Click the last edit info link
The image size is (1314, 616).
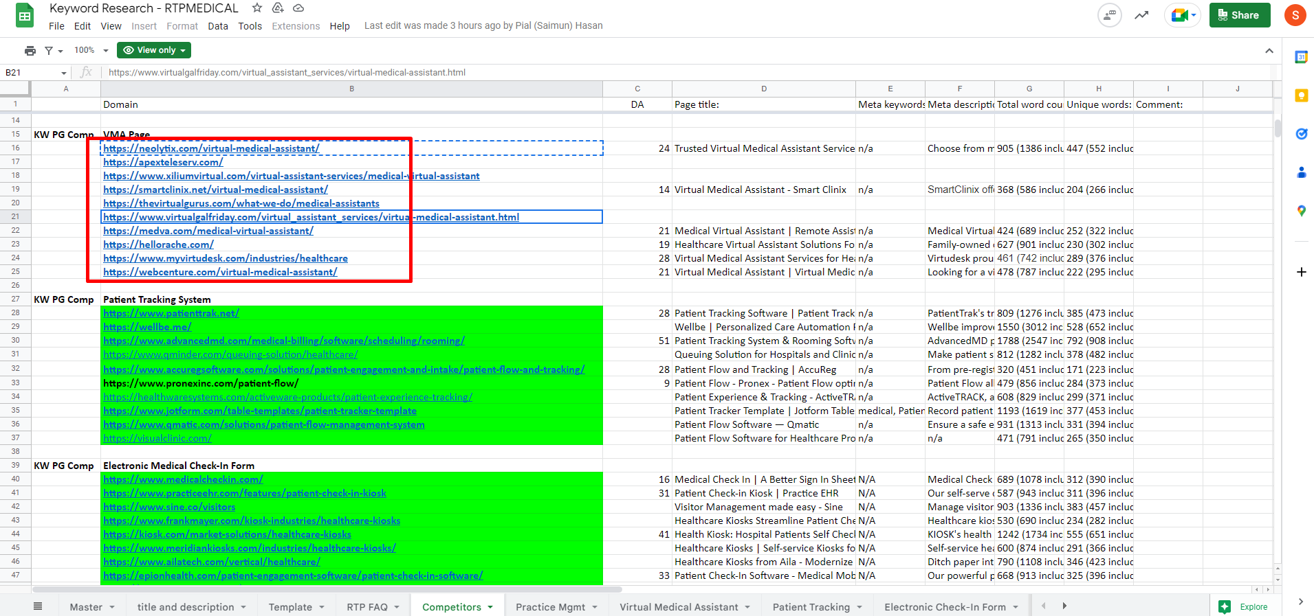tap(483, 25)
